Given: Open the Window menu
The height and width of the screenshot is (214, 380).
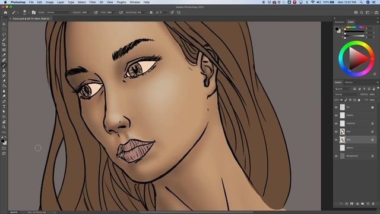Looking at the screenshot, I should click(x=135, y=2).
